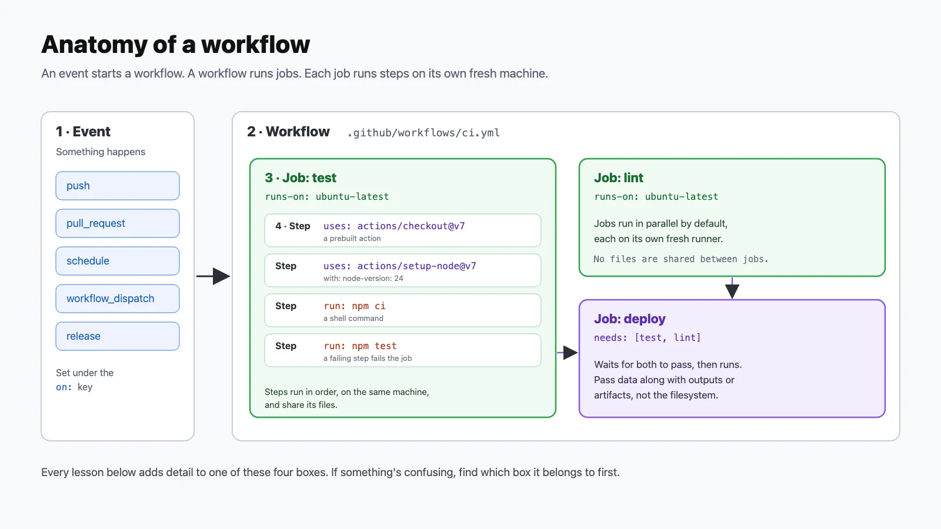941x529 pixels.
Task: Select the workflow_dispatch event box
Action: (x=118, y=299)
